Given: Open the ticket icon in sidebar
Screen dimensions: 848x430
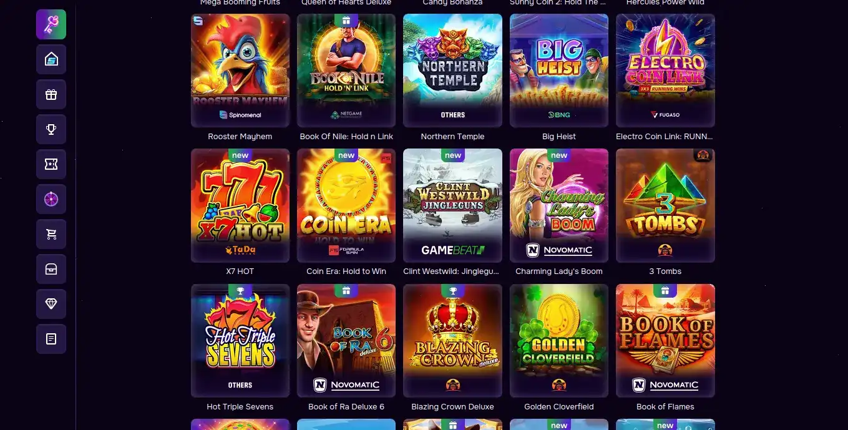Looking at the screenshot, I should [51, 164].
